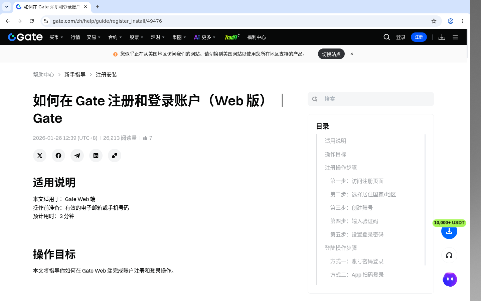Click the thumbs-up like icon

point(145,138)
